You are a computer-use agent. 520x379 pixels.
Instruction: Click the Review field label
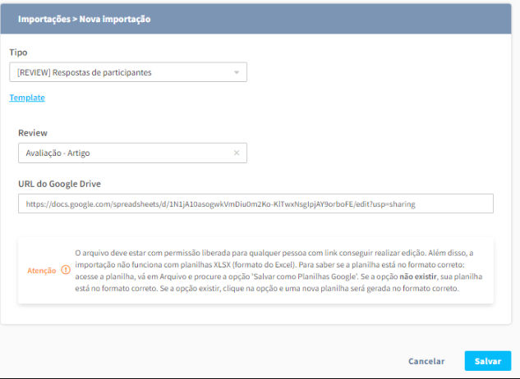pyautogui.click(x=33, y=133)
